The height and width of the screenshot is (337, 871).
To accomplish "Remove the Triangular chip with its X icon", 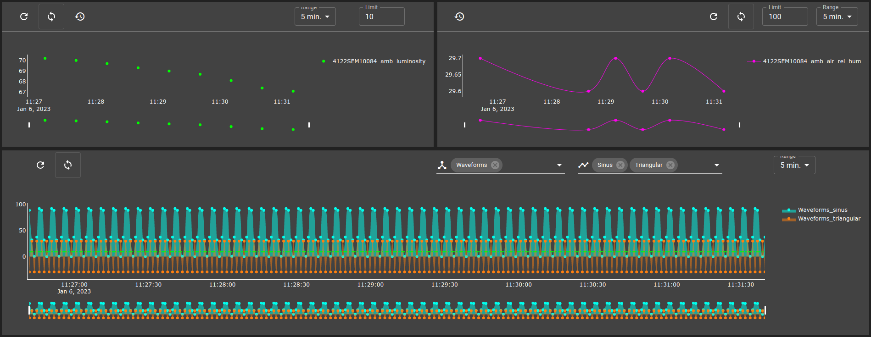I will click(670, 165).
